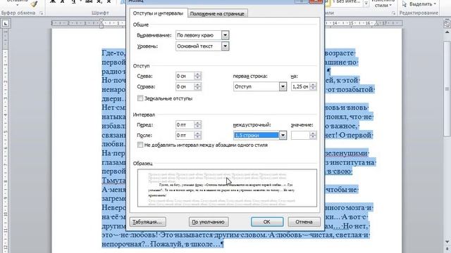Switch to the Положение на странице tab

(x=217, y=13)
